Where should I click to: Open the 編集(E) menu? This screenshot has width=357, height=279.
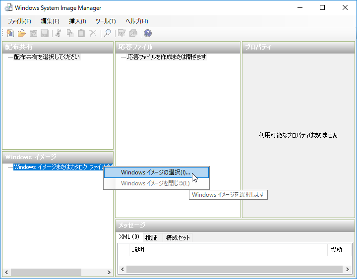tap(50, 21)
